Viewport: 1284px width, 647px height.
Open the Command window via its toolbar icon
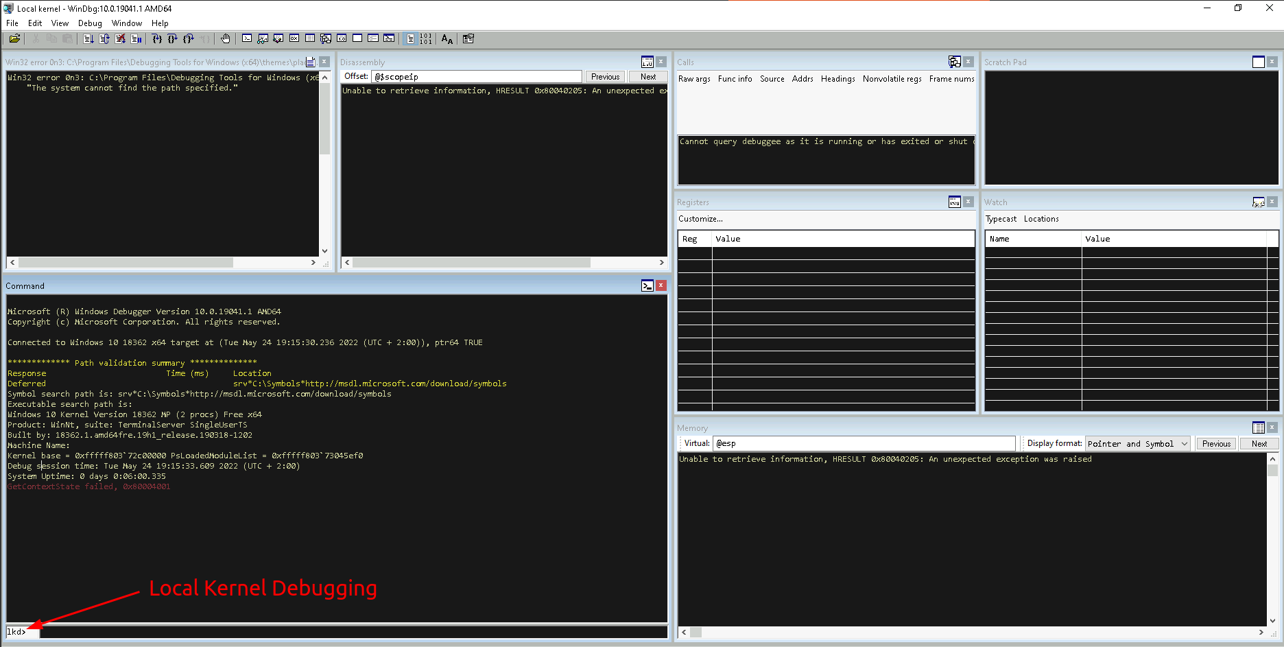tap(247, 38)
